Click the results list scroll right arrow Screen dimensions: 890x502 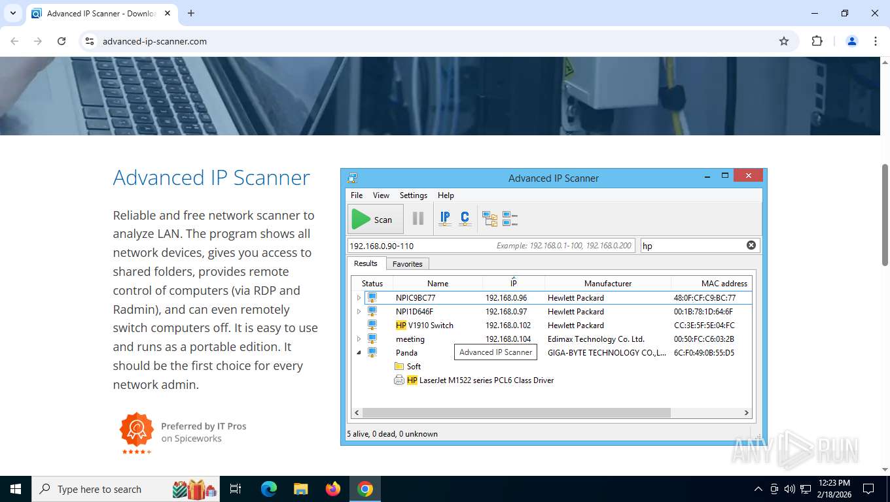tap(746, 413)
